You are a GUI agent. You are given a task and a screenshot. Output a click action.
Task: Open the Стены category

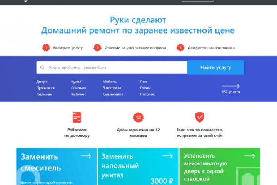pyautogui.click(x=145, y=88)
